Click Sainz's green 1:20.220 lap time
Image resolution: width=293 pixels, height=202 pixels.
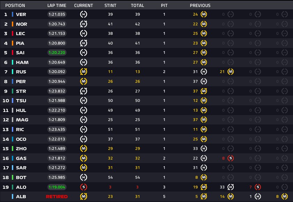(x=57, y=52)
